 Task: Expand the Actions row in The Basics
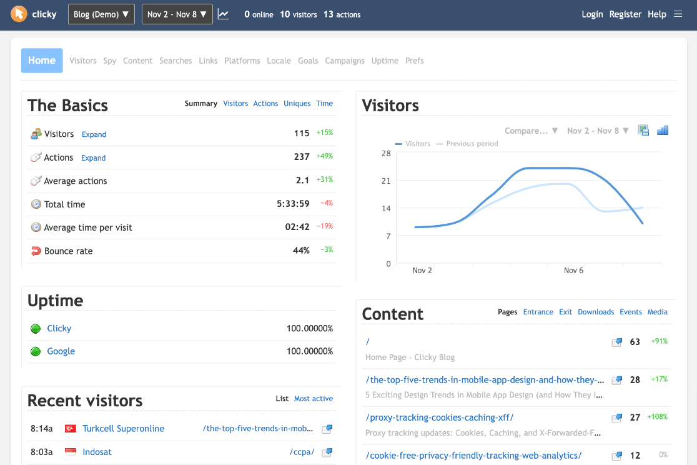pos(93,157)
